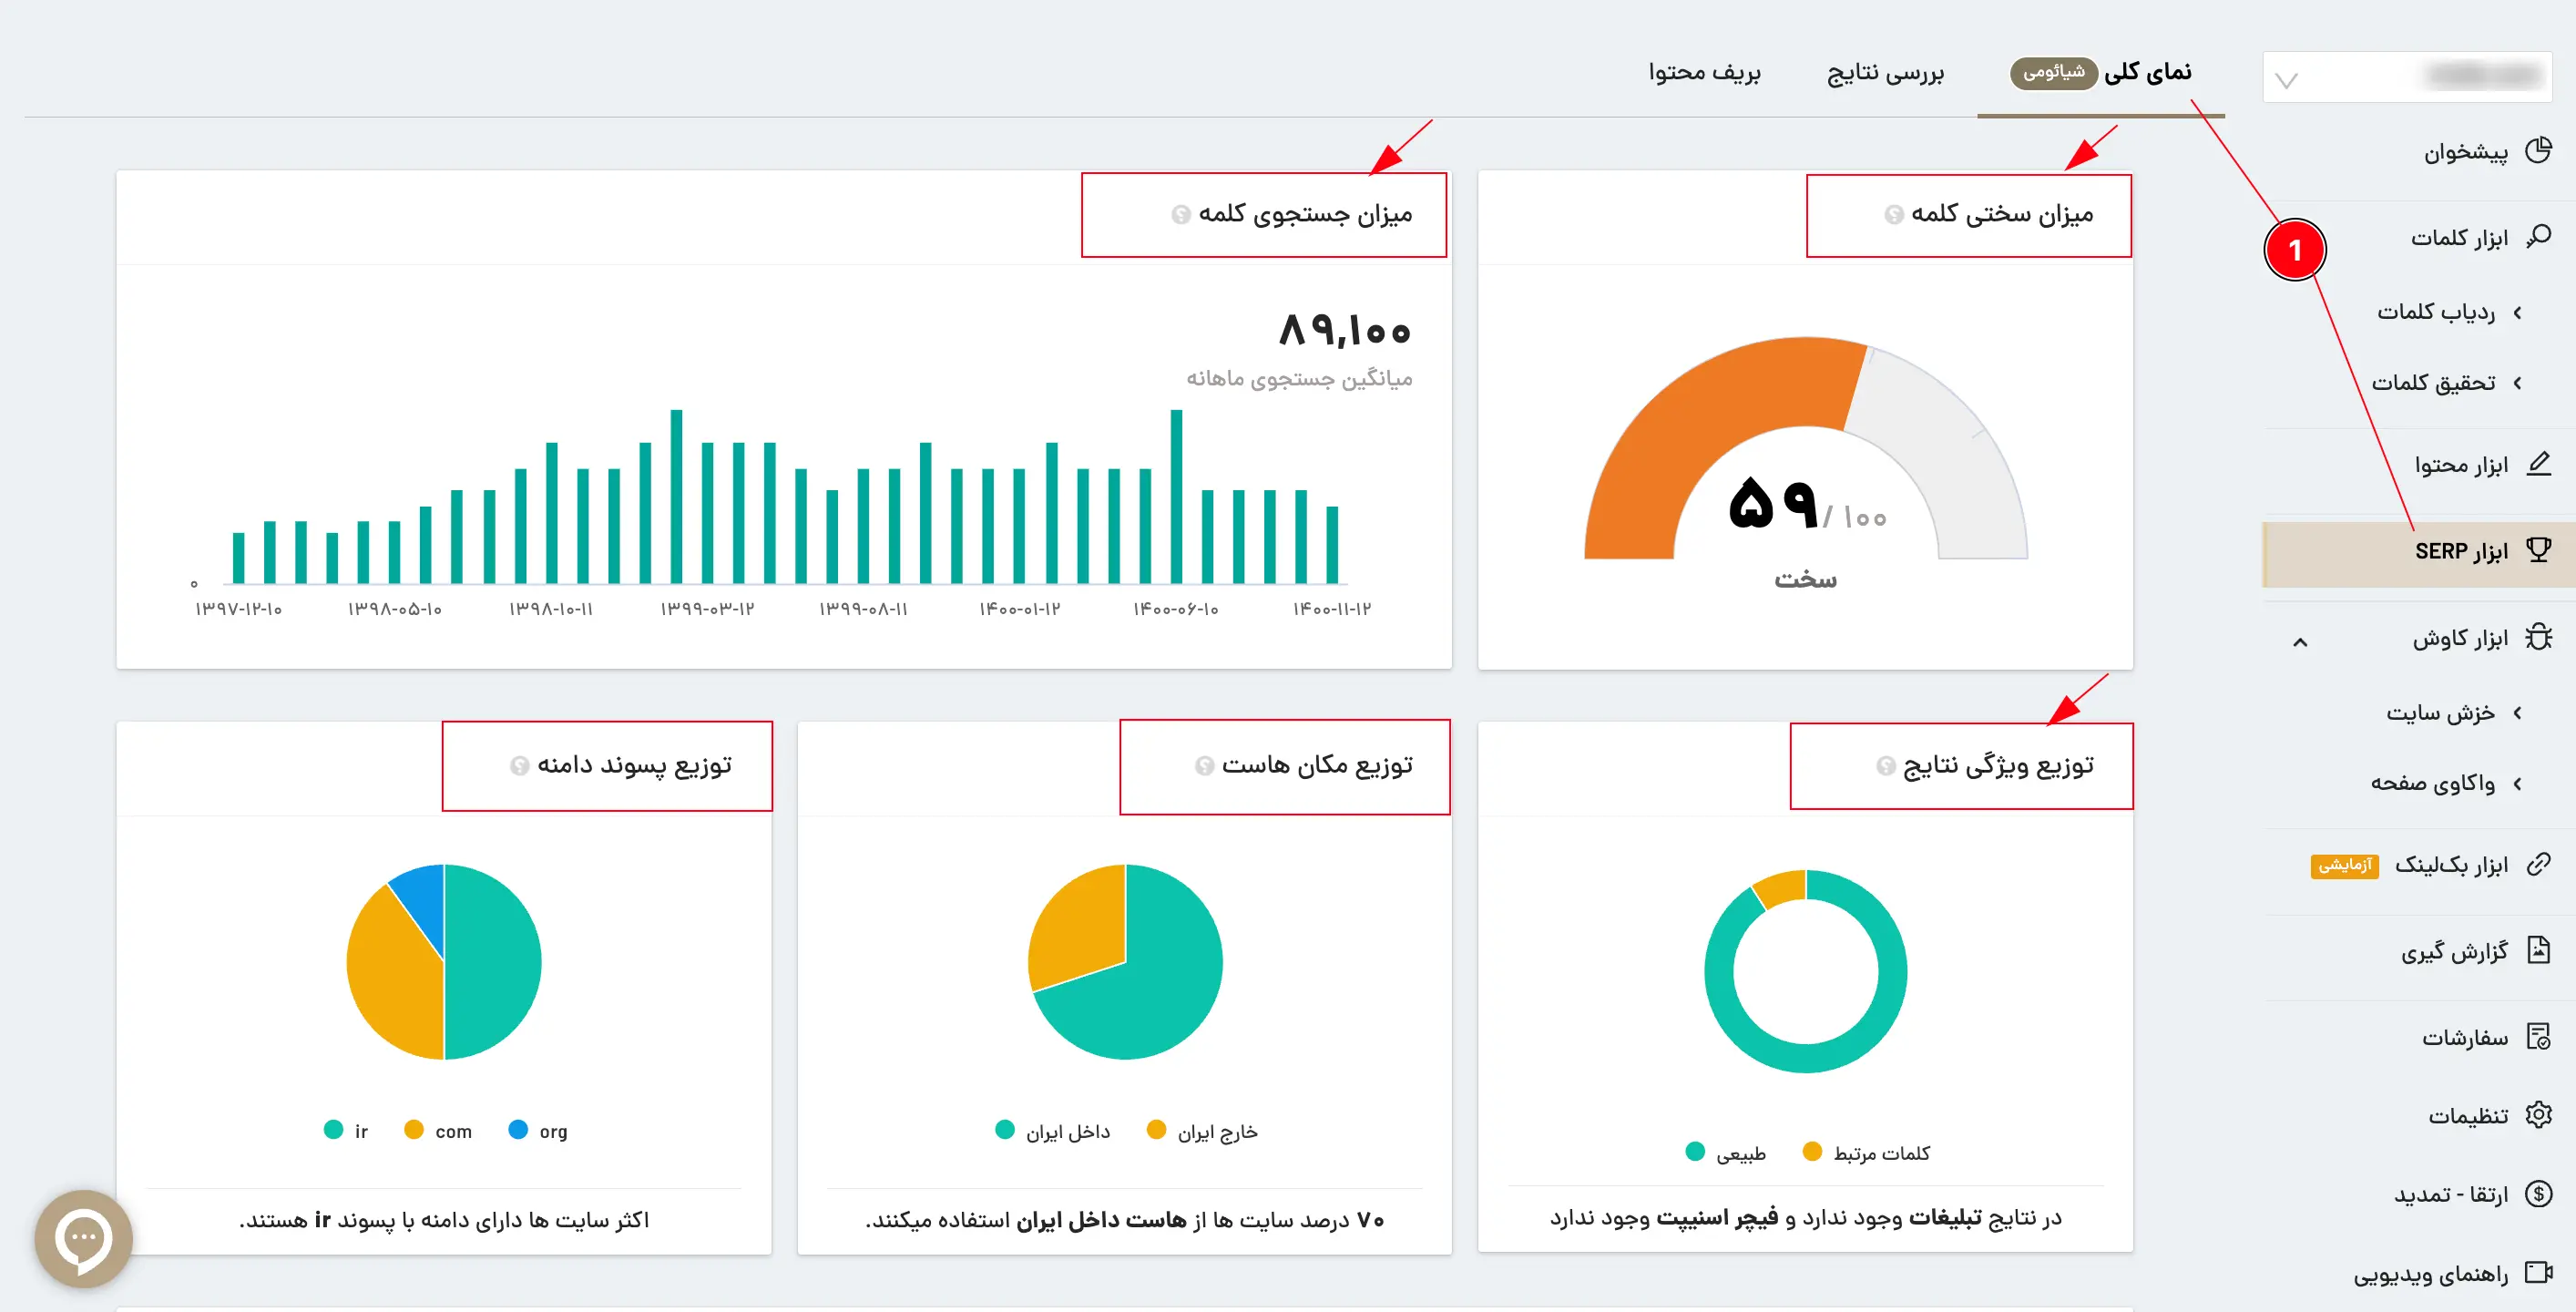The height and width of the screenshot is (1312, 2576).
Task: Open the پیشخوان dashboard pie icon
Action: (x=2538, y=151)
